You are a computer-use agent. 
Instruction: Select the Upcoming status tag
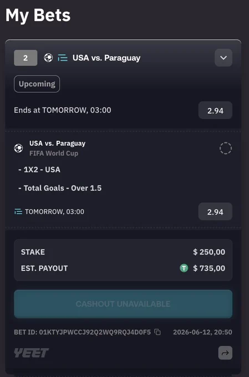click(x=37, y=84)
